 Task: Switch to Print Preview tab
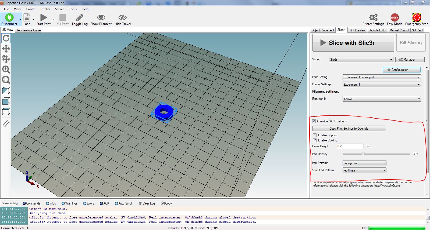click(357, 30)
